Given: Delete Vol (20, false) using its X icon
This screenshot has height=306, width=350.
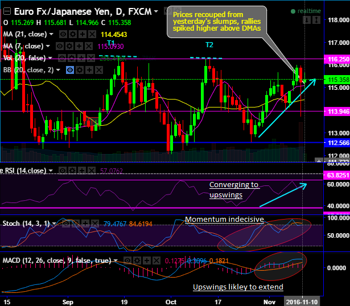Looking at the screenshot, I should point(90,58).
